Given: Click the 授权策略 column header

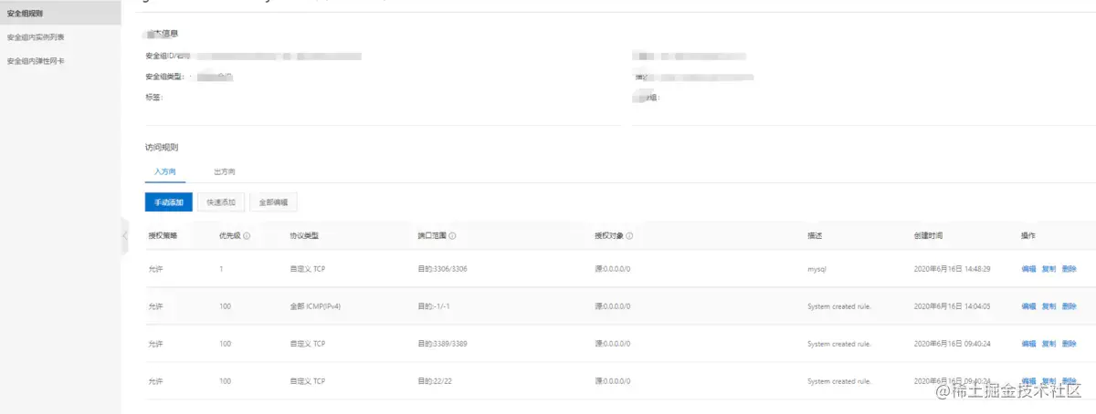Looking at the screenshot, I should point(163,235).
